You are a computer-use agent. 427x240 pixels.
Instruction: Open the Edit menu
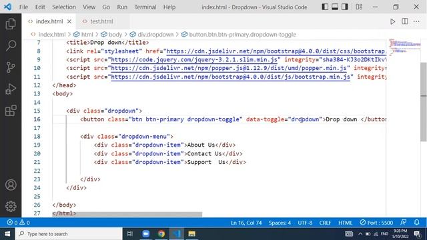pos(40,7)
